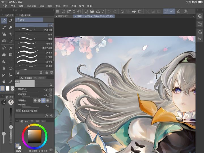This screenshot has width=204, height=153.
Task: Select the Lasso selection tool
Action: 4,48
